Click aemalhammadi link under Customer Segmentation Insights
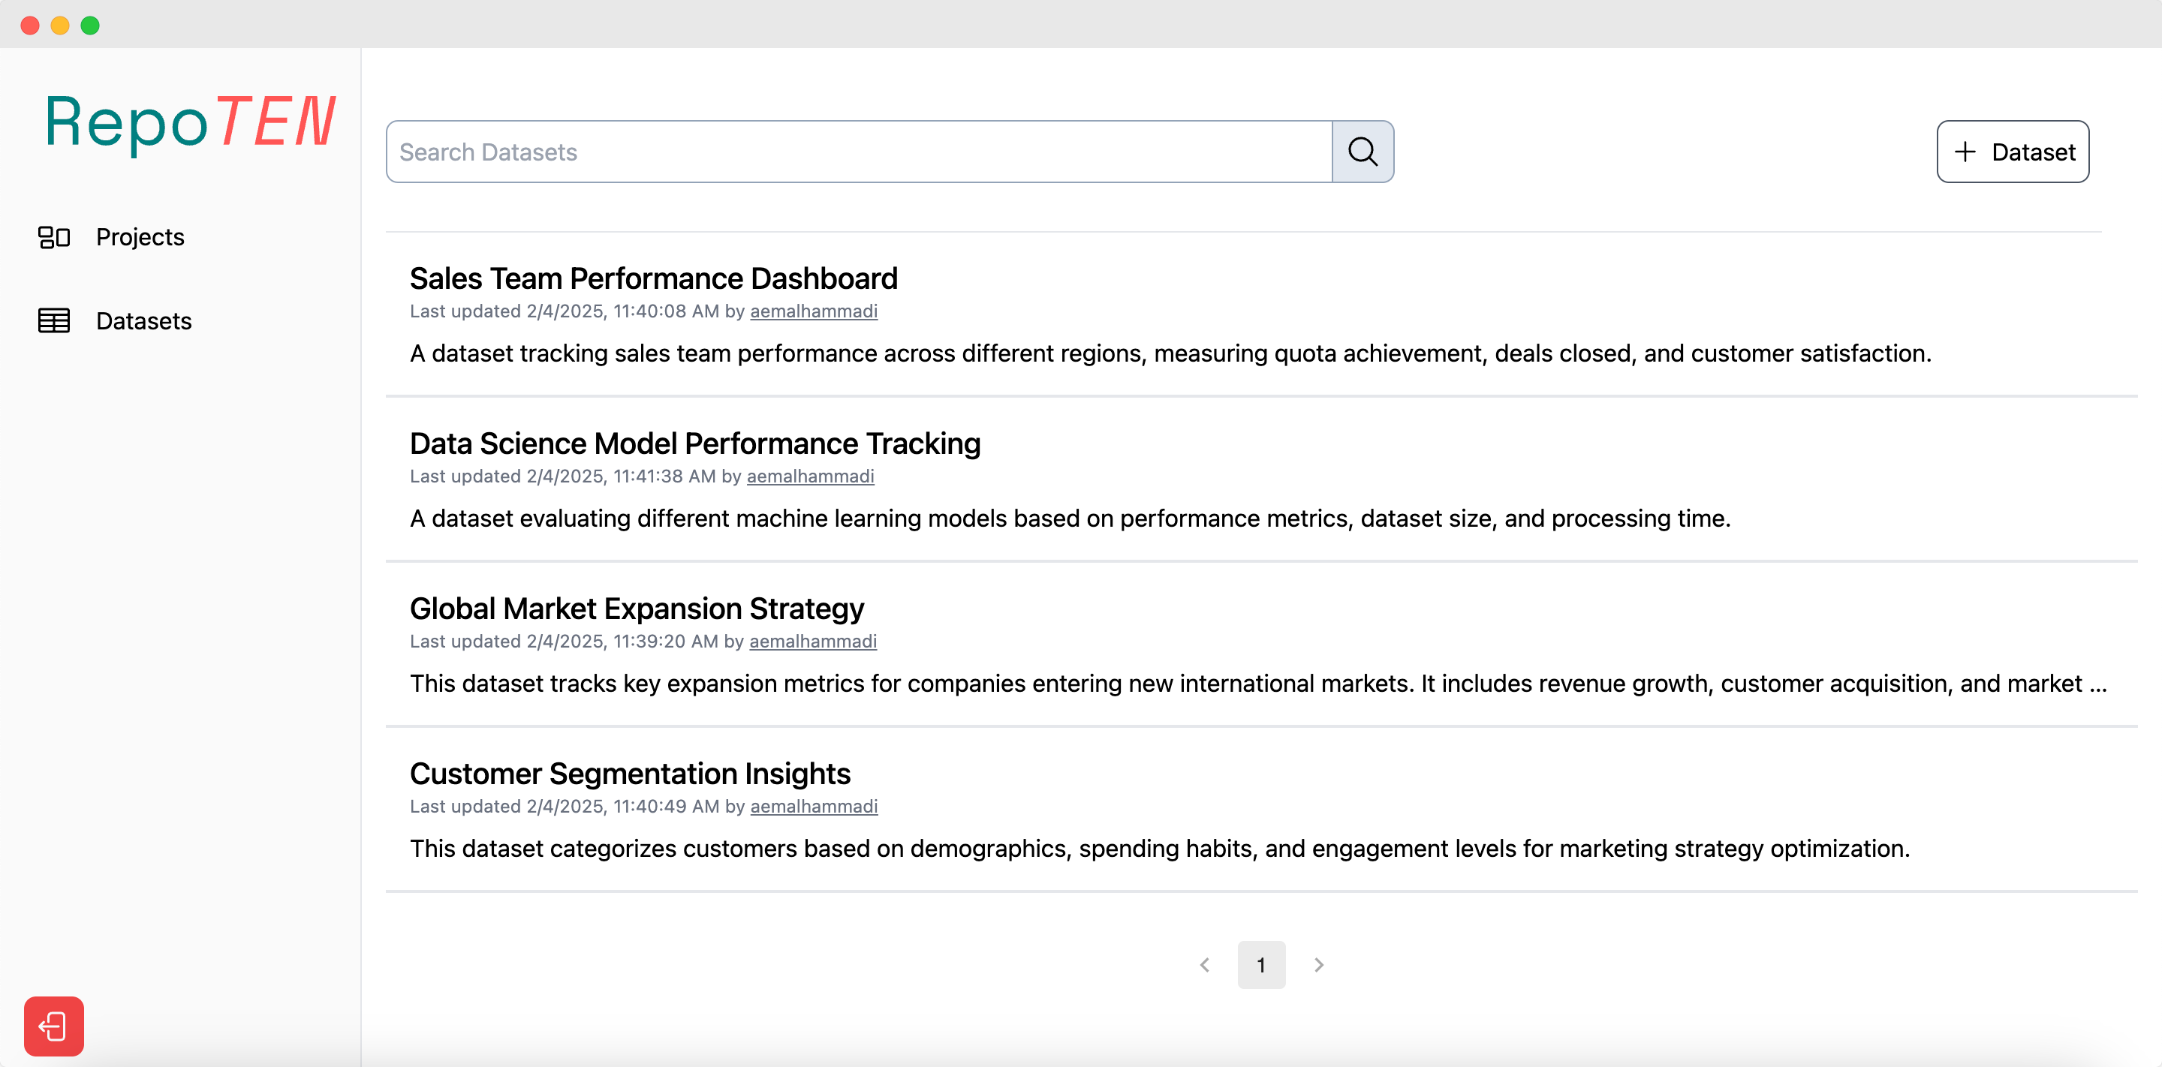 813,806
